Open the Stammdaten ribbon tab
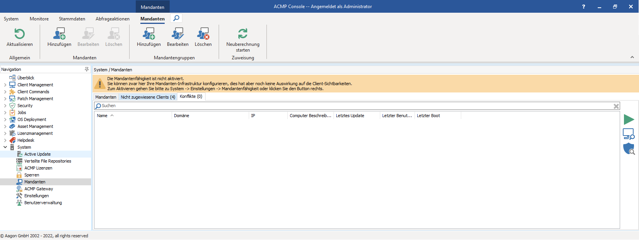 click(72, 19)
